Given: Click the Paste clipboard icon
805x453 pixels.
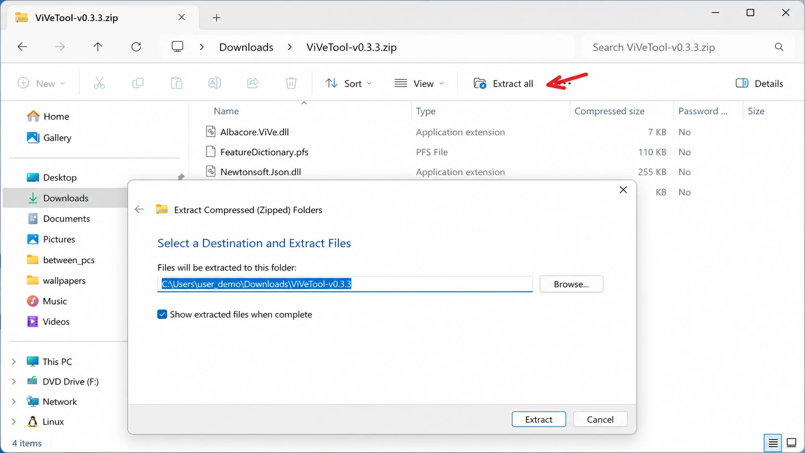Looking at the screenshot, I should (x=176, y=83).
